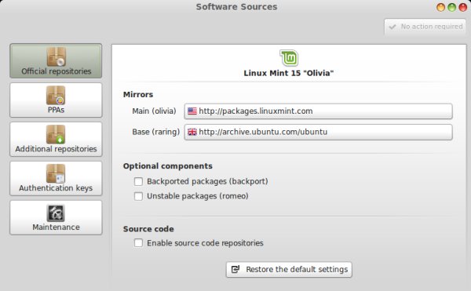
Task: Tick Enable source code repositories
Action: [x=138, y=243]
